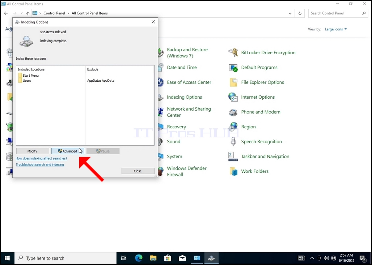
Task: Click the Included Locations column header
Action: (x=31, y=69)
